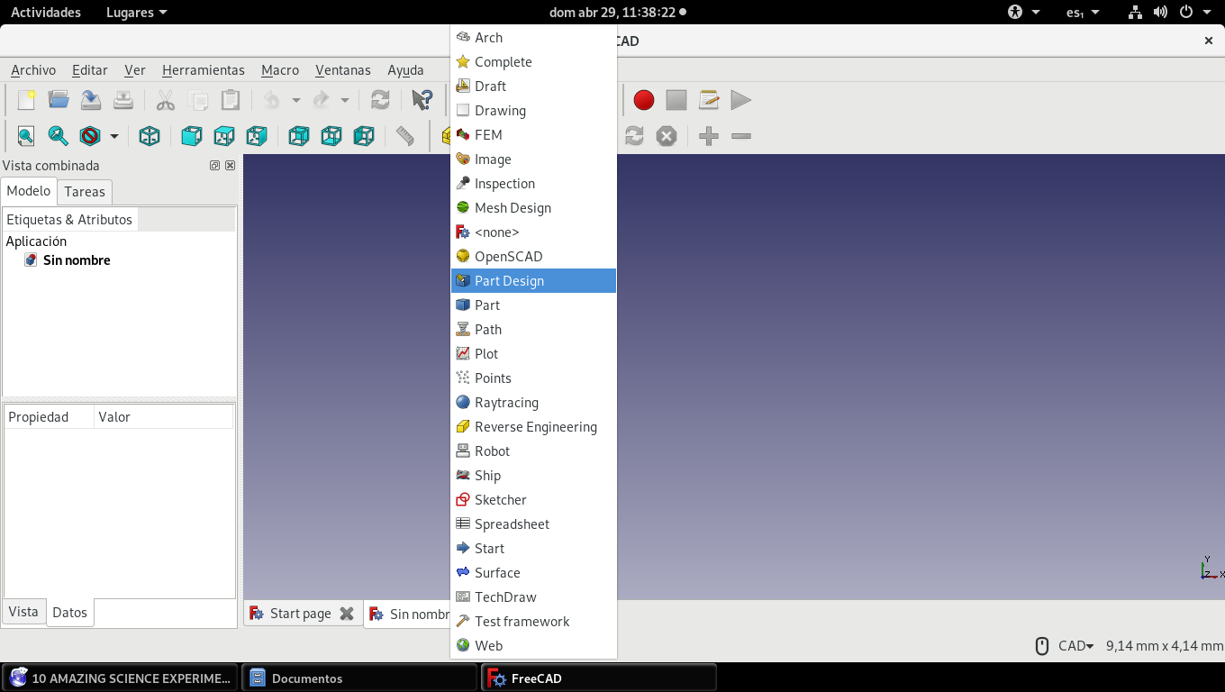This screenshot has width=1225, height=692.
Task: Start macro recording with the red circle
Action: (643, 100)
